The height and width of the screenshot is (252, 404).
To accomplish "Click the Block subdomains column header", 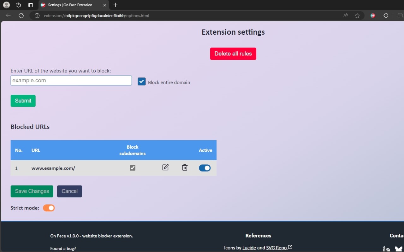I will pos(133,150).
